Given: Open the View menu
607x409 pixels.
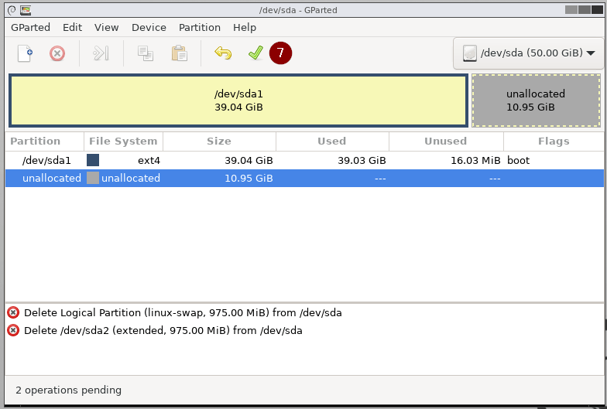Looking at the screenshot, I should pos(107,28).
